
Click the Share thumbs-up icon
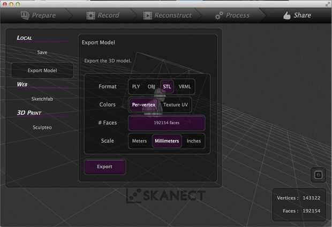pos(286,15)
